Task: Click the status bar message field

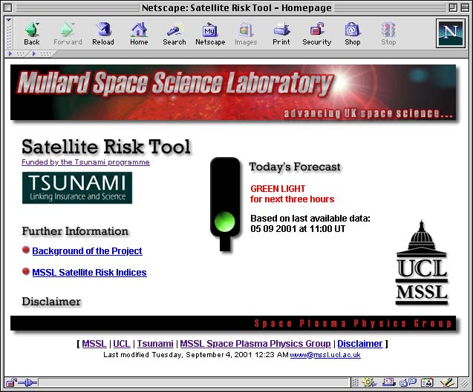Action: (194, 382)
